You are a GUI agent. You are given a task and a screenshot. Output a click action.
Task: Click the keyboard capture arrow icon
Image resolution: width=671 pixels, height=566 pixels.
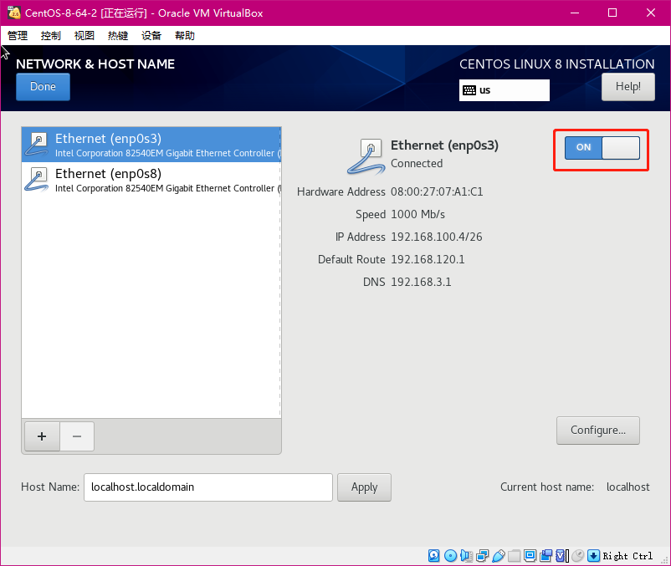[593, 555]
